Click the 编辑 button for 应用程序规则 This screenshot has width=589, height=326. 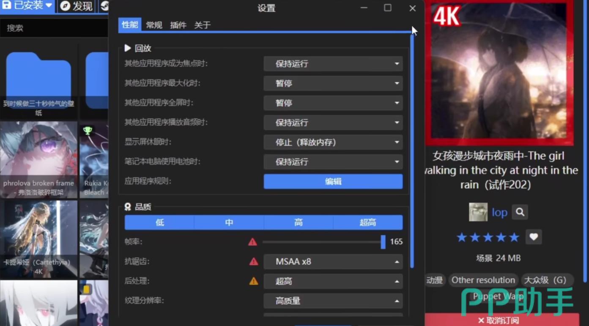333,181
